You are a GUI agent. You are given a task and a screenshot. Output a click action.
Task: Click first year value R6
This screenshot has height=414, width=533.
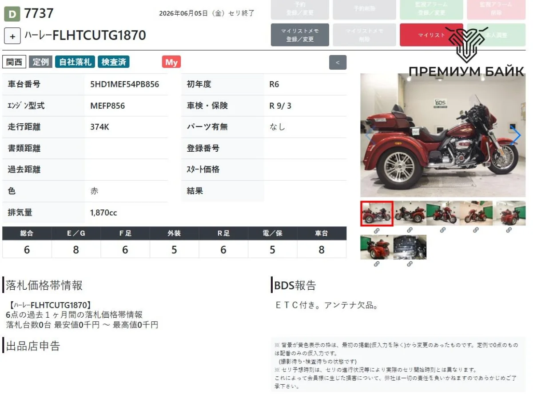(274, 84)
